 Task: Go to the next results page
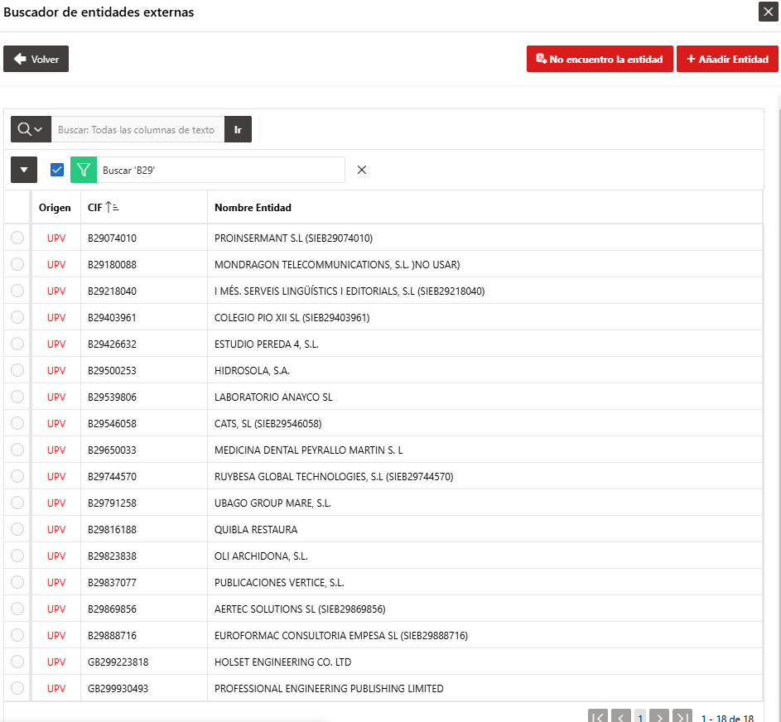[659, 716]
